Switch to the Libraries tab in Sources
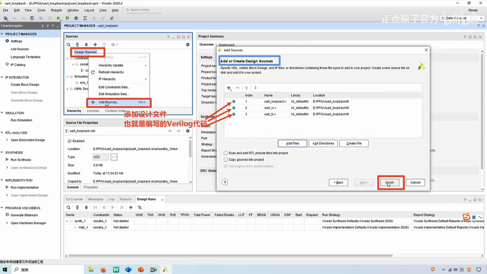 (93, 111)
